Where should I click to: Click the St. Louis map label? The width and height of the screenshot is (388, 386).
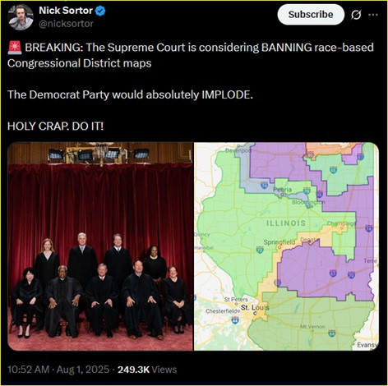(255, 308)
